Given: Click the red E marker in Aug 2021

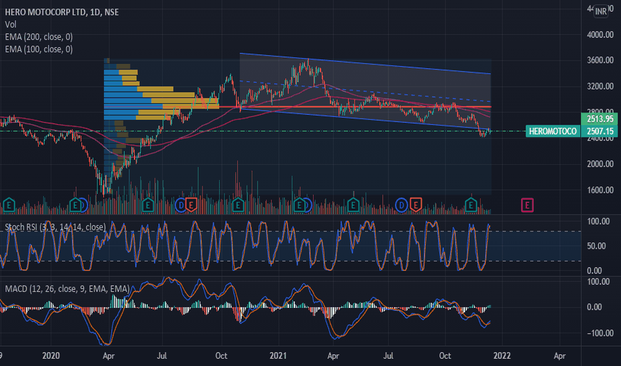Looking at the screenshot, I should click(416, 205).
